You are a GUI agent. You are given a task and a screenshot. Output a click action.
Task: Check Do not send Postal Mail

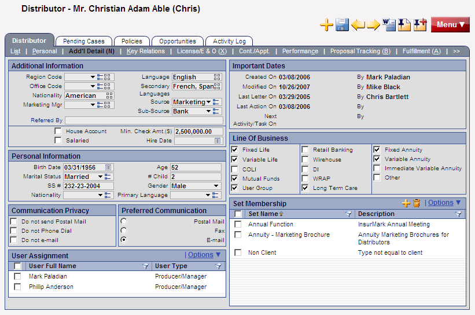click(13, 221)
